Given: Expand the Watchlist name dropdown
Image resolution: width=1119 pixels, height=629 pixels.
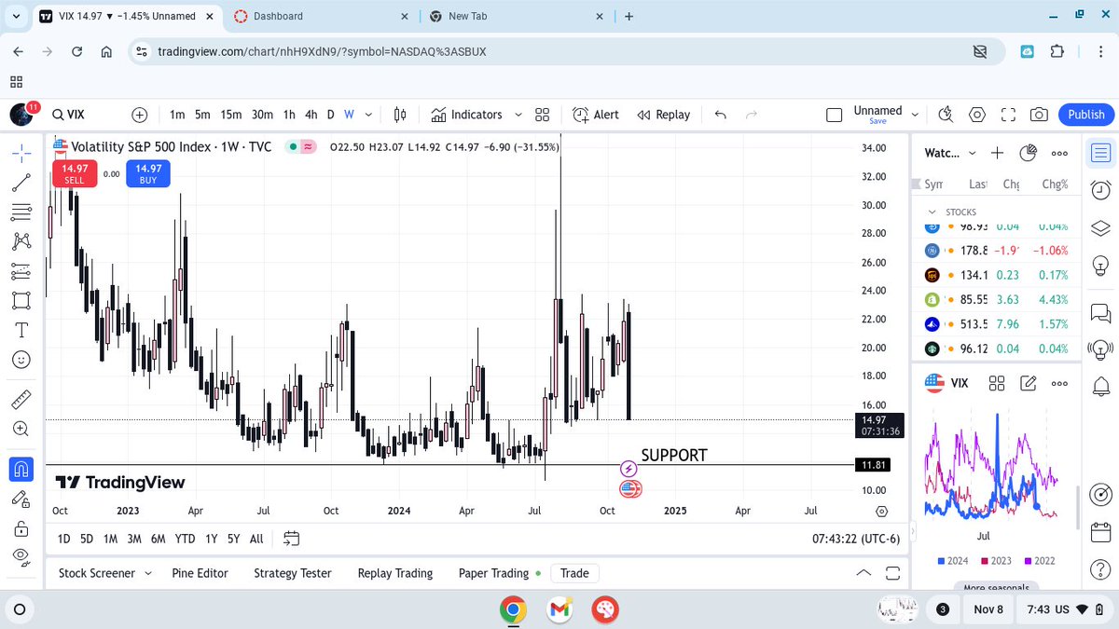Looking at the screenshot, I should tap(972, 153).
